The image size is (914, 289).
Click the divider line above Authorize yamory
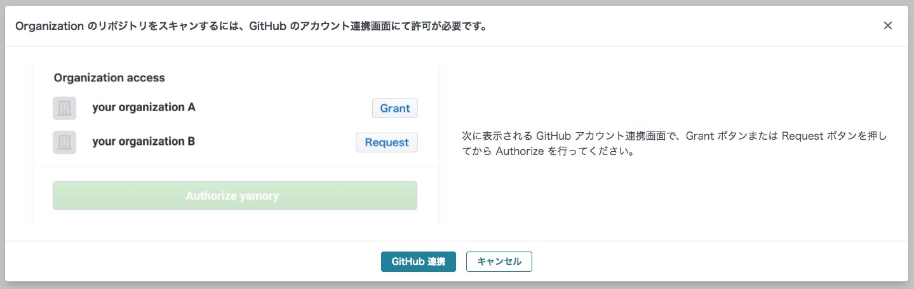pyautogui.click(x=235, y=167)
